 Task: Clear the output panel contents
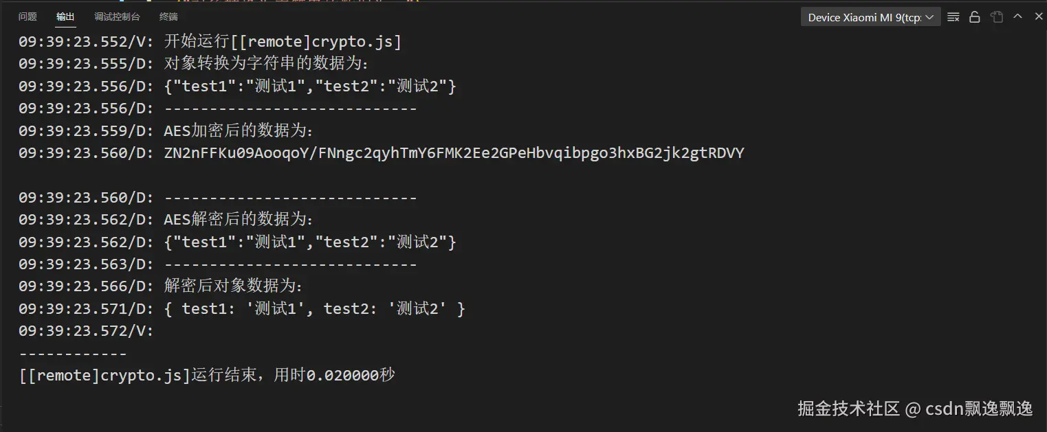point(953,17)
